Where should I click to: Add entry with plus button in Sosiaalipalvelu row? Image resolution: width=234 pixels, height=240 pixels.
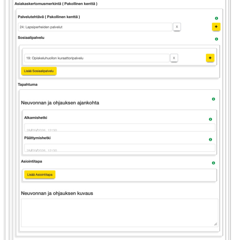point(210,58)
